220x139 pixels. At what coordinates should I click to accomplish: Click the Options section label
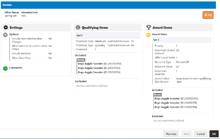pyautogui.click(x=14, y=34)
